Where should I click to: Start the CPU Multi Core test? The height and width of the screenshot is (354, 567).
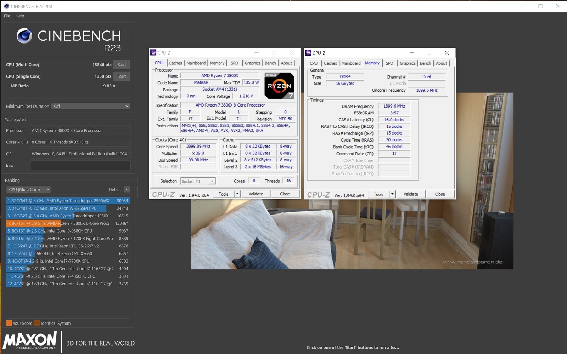[x=122, y=65]
